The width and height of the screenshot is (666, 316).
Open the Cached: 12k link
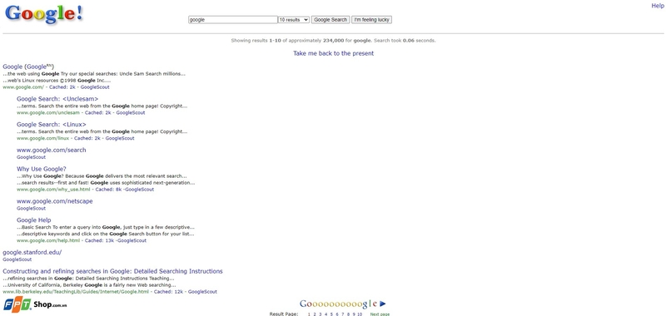click(x=168, y=292)
